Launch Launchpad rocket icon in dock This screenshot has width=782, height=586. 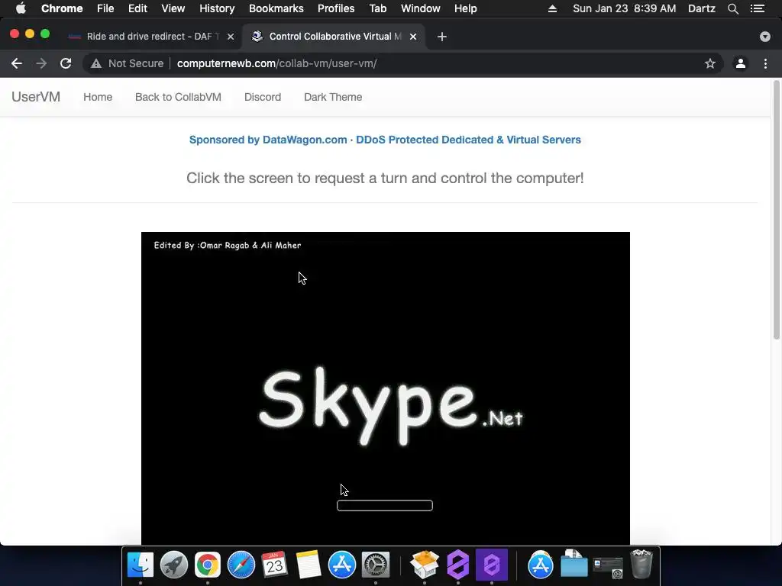coord(173,565)
